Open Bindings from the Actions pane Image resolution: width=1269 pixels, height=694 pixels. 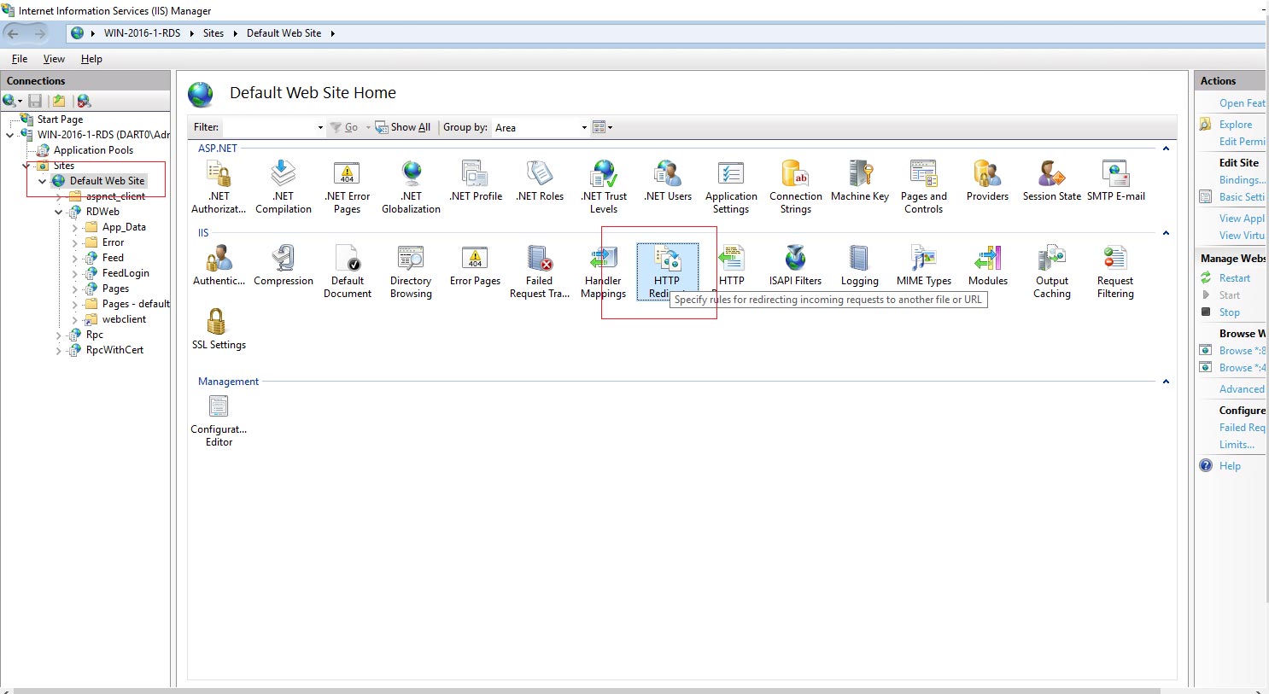point(1243,180)
